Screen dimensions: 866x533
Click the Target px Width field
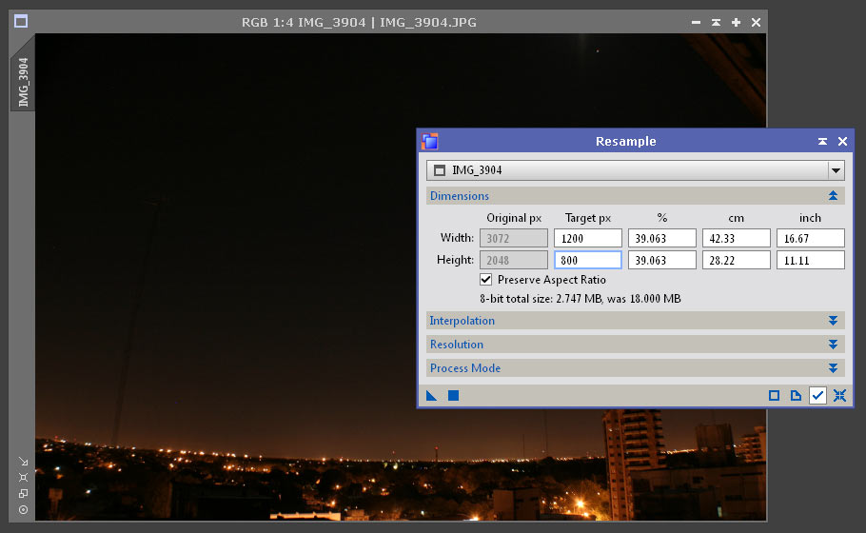point(587,238)
